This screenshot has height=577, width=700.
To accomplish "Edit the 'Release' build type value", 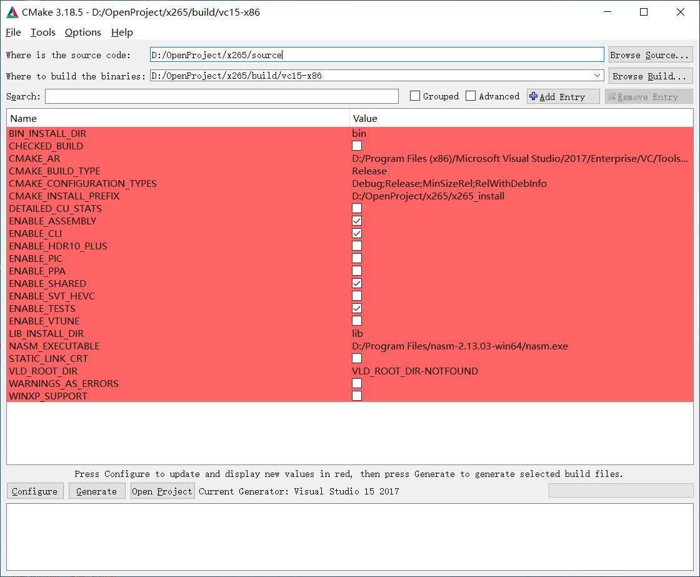I will click(x=369, y=171).
